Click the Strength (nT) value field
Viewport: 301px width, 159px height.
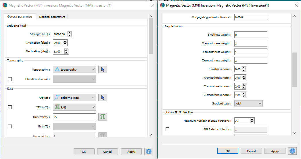pyautogui.click(x=60, y=34)
